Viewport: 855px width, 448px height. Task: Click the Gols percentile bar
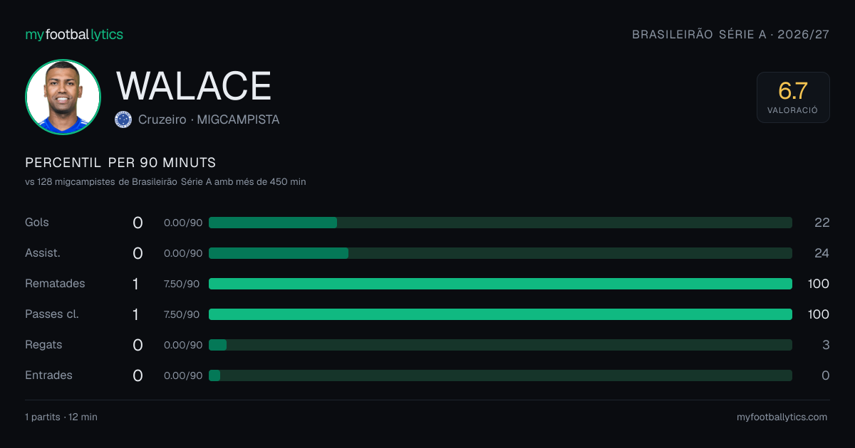pyautogui.click(x=500, y=223)
